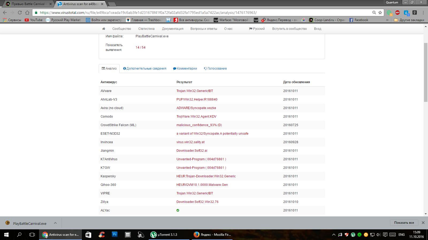Click the Вход sign-in link

click(x=318, y=29)
